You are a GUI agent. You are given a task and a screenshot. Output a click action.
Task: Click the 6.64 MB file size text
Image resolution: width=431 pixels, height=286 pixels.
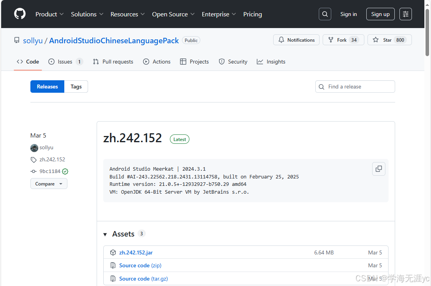coord(324,252)
